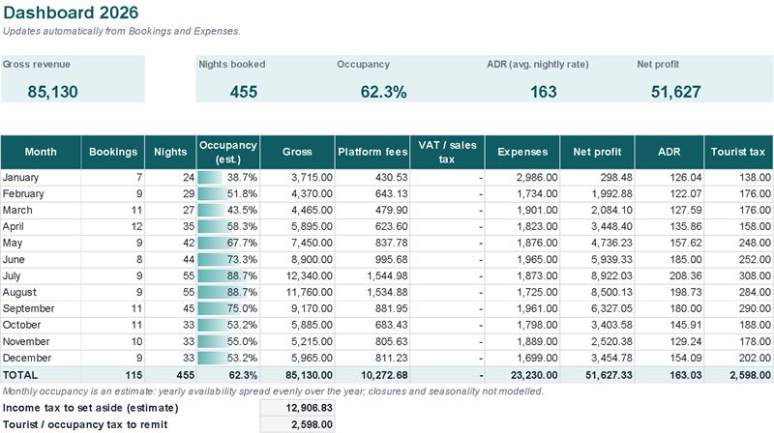Select Tourist / occupancy tax to remit label

tap(85, 424)
